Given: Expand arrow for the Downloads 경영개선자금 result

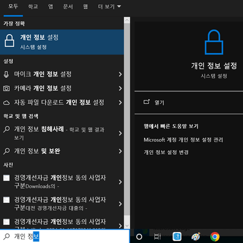Looking at the screenshot, I should (x=120, y=182).
